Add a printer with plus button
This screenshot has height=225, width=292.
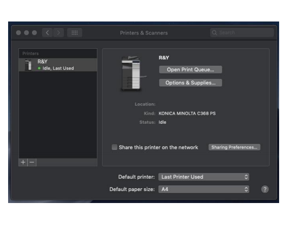(x=23, y=162)
